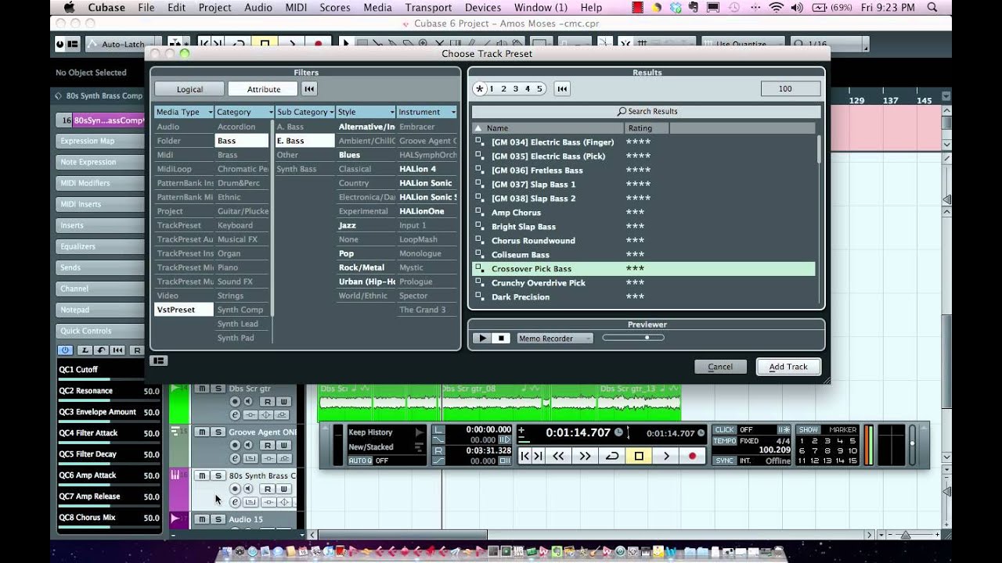Enable record on Groove Agent ONE track
The height and width of the screenshot is (563, 1002).
[235, 445]
